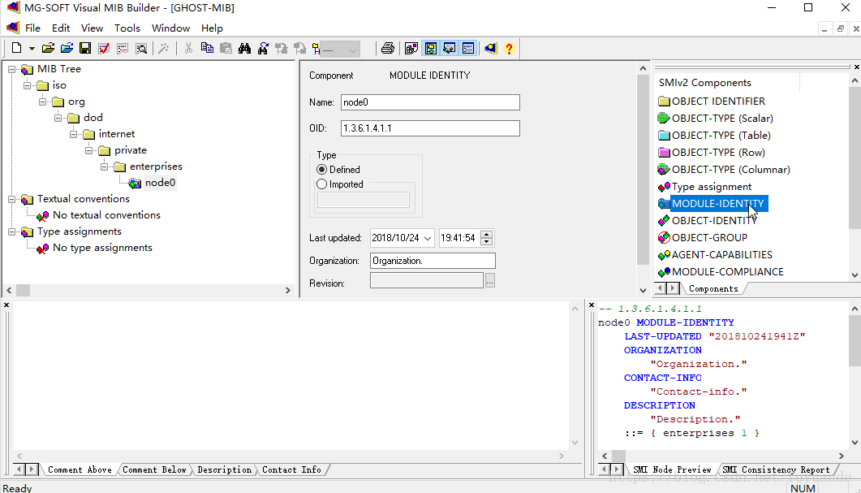Viewport: 861px width, 493px height.
Task: Click the SMI components window icon
Action: pos(411,49)
